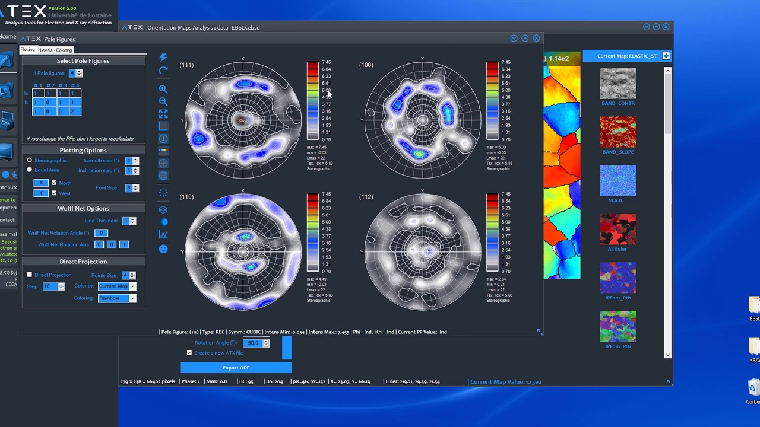
Task: Click the resize grip of Pole Figures window
Action: tap(540, 332)
